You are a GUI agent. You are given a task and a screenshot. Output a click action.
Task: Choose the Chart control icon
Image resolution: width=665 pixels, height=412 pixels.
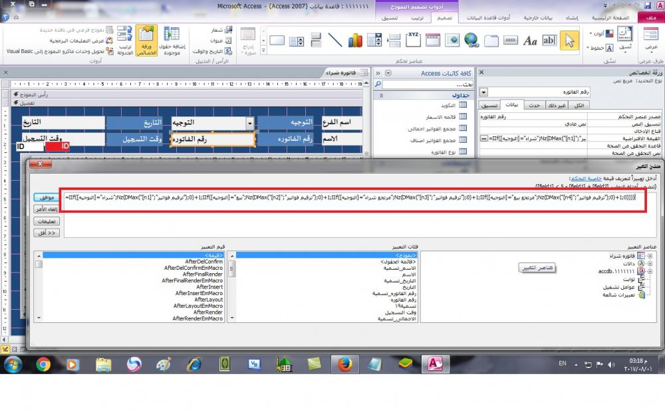tap(355, 41)
